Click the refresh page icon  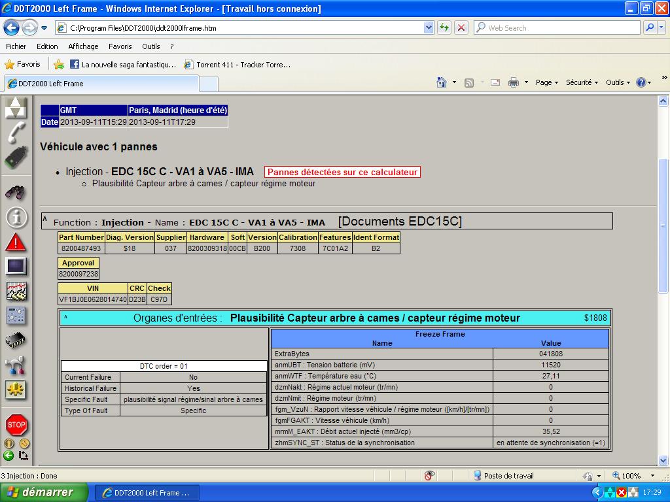[444, 27]
